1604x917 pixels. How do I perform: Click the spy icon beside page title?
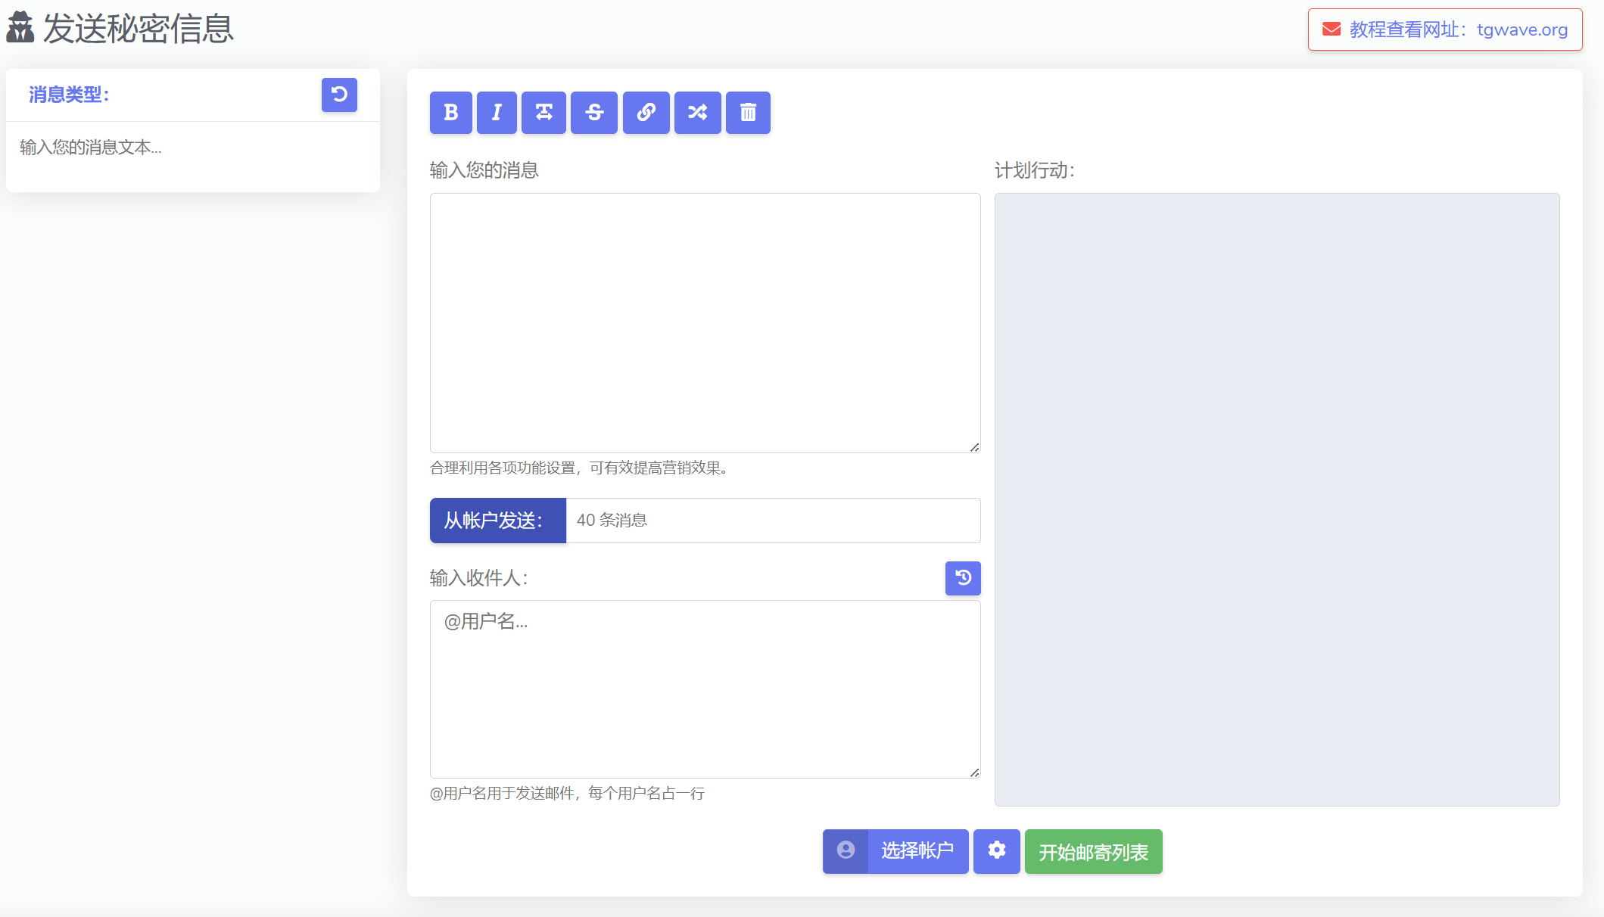(20, 28)
